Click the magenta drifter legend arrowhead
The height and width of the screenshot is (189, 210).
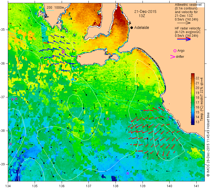pos(172,57)
